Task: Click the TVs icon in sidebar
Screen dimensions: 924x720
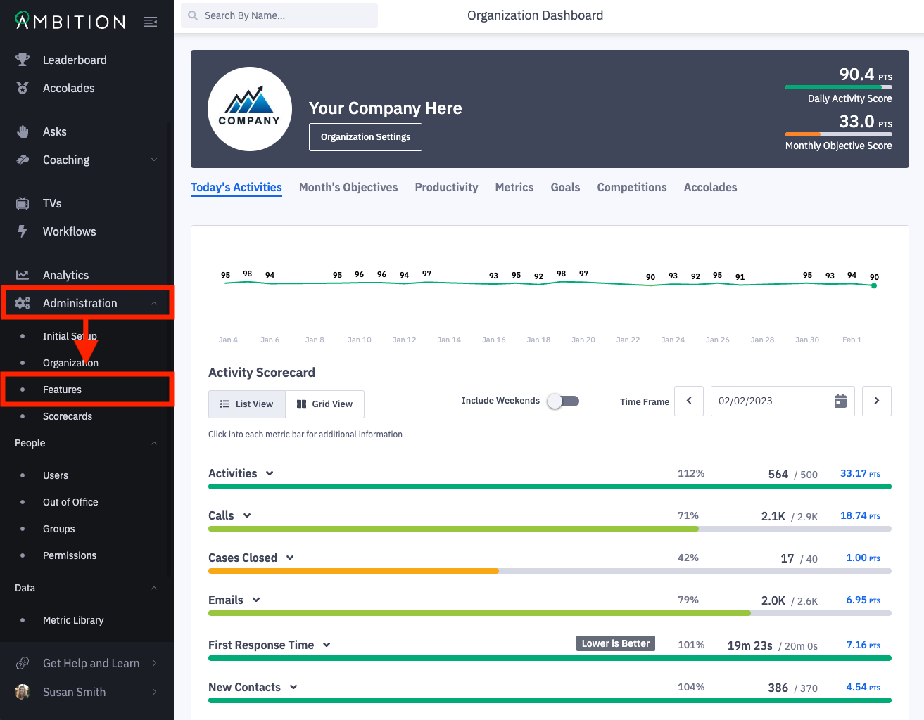Action: (23, 203)
